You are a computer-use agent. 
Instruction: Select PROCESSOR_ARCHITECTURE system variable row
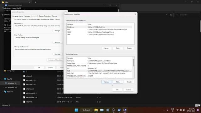[100, 76]
